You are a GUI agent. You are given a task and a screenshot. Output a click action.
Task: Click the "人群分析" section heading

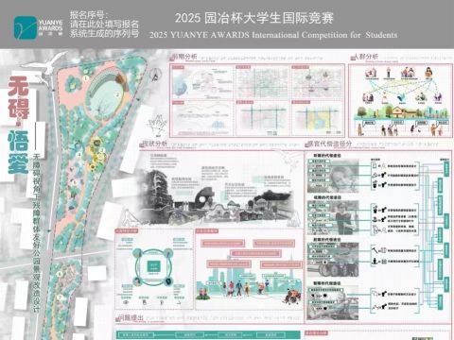(366, 57)
